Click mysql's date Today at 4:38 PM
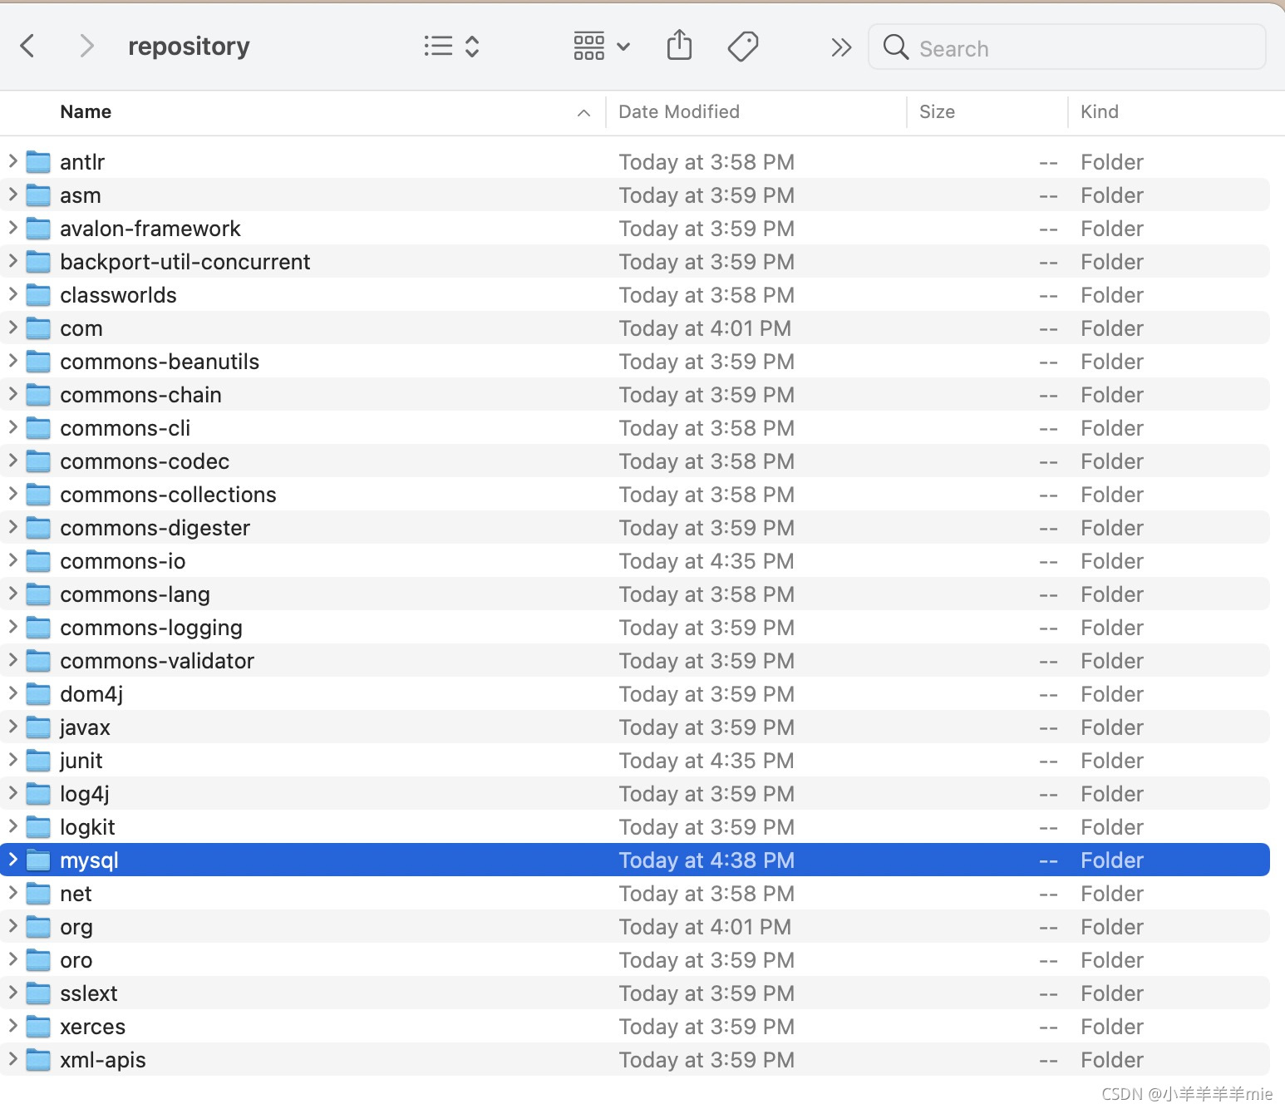The height and width of the screenshot is (1109, 1285). [x=707, y=860]
